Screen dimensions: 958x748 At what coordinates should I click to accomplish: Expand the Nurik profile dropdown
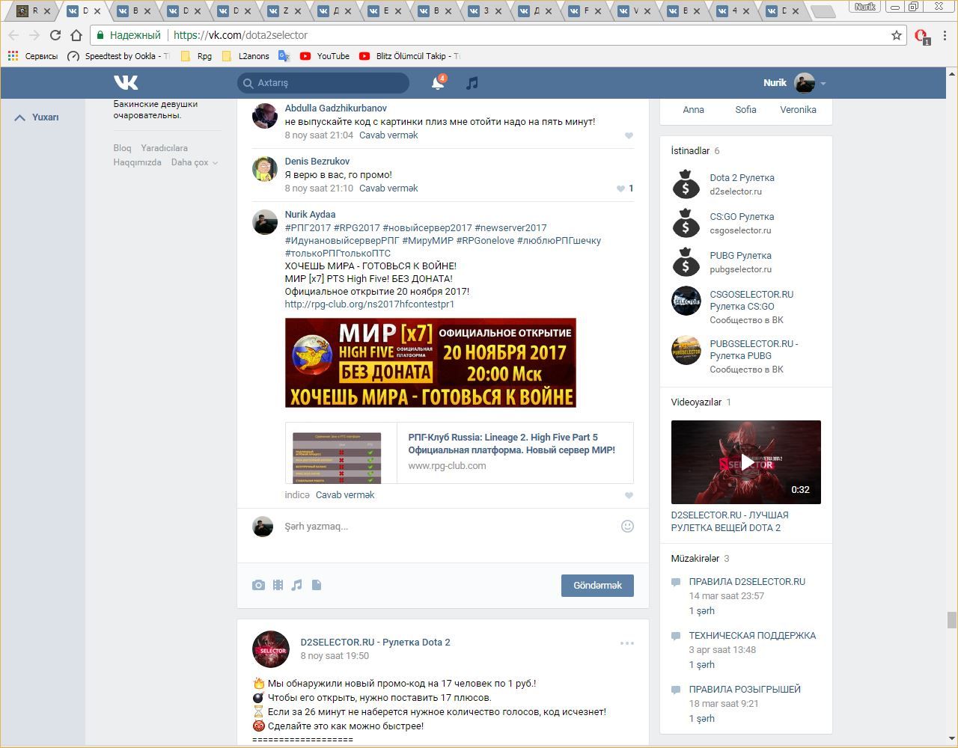tap(823, 84)
